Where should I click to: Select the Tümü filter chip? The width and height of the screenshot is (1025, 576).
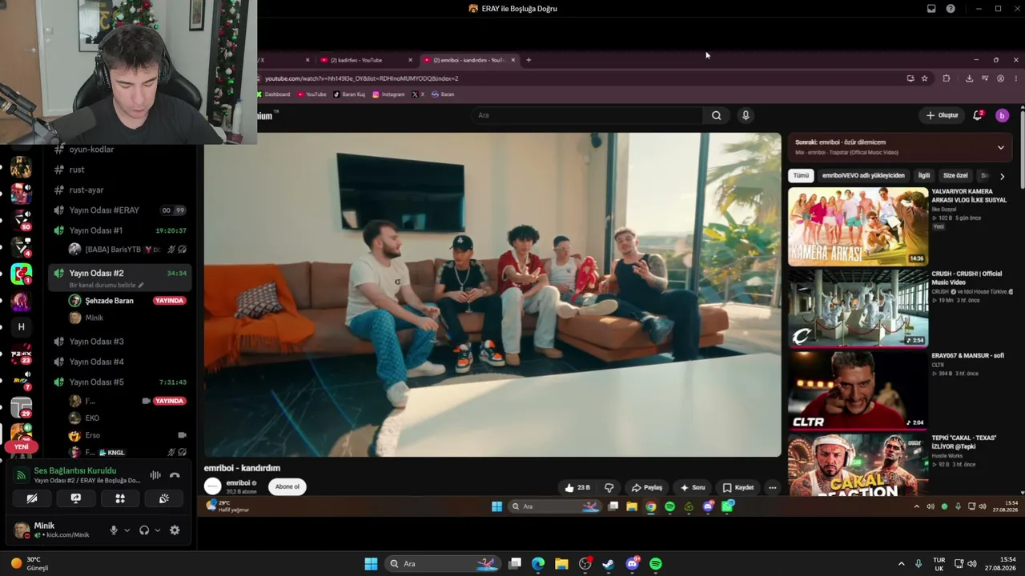(801, 176)
